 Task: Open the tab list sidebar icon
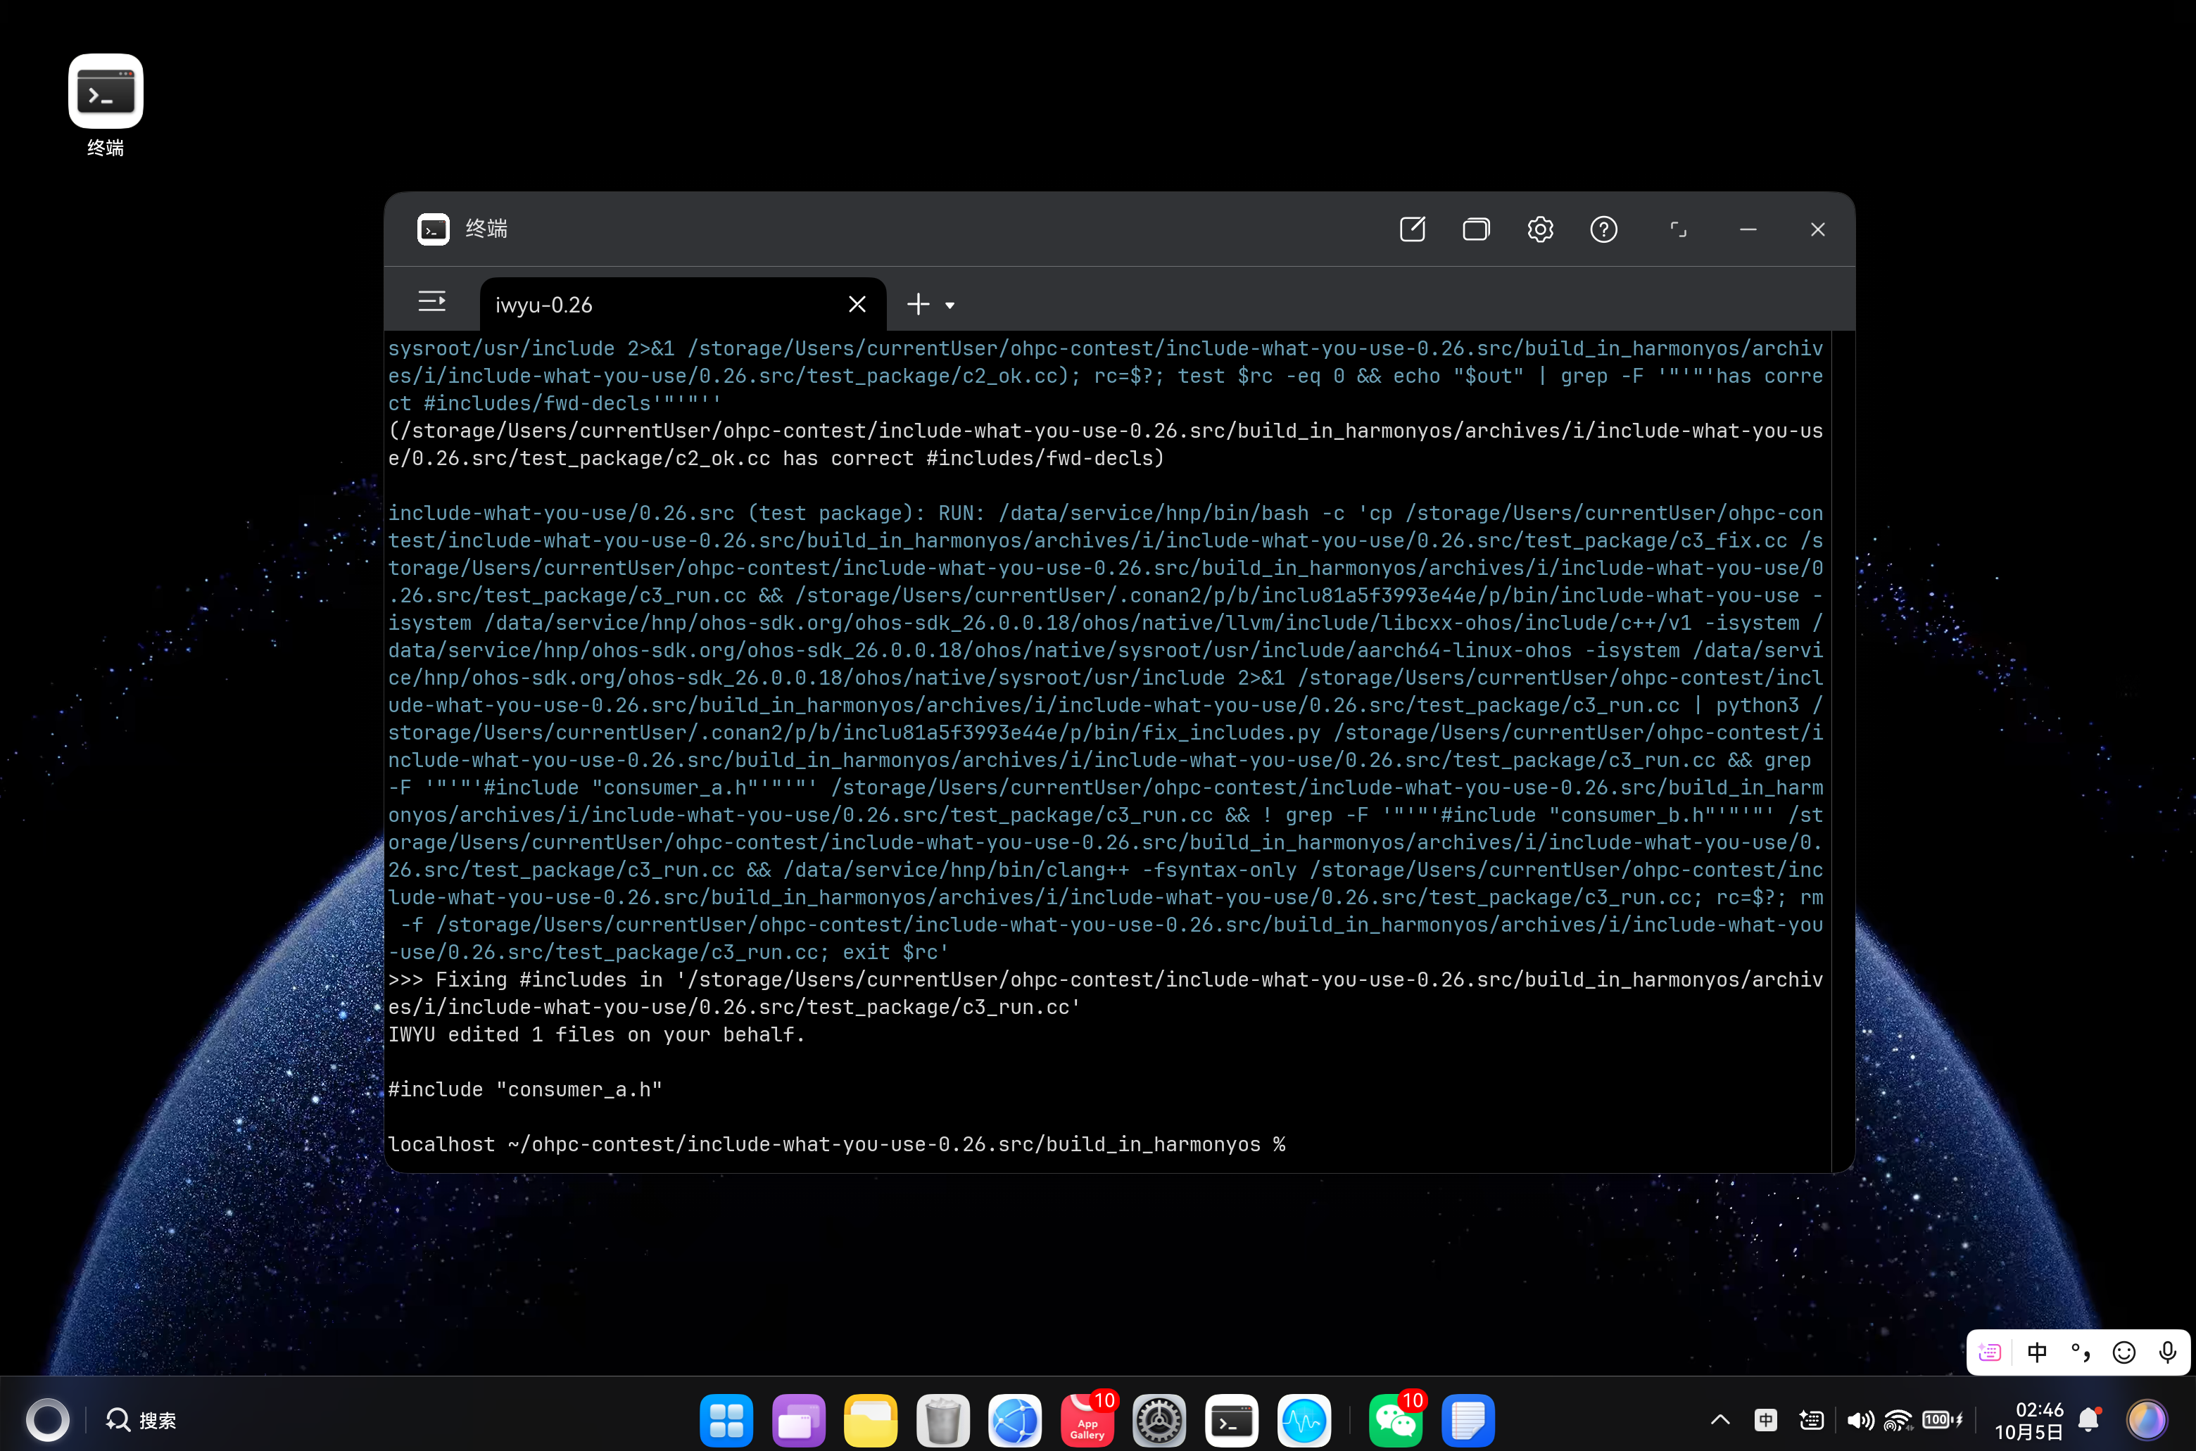pos(432,302)
